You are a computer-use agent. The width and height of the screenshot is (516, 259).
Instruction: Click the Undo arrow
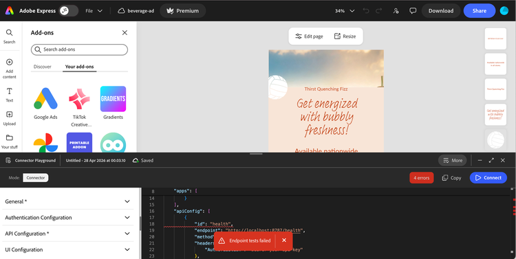[x=365, y=11]
